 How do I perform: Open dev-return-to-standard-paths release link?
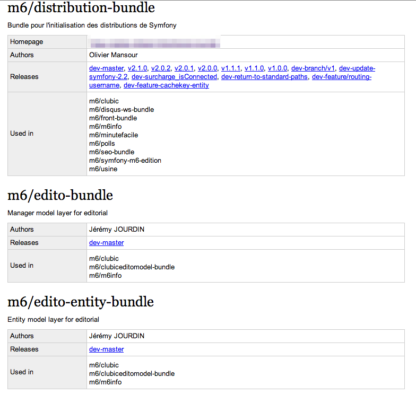coord(264,76)
